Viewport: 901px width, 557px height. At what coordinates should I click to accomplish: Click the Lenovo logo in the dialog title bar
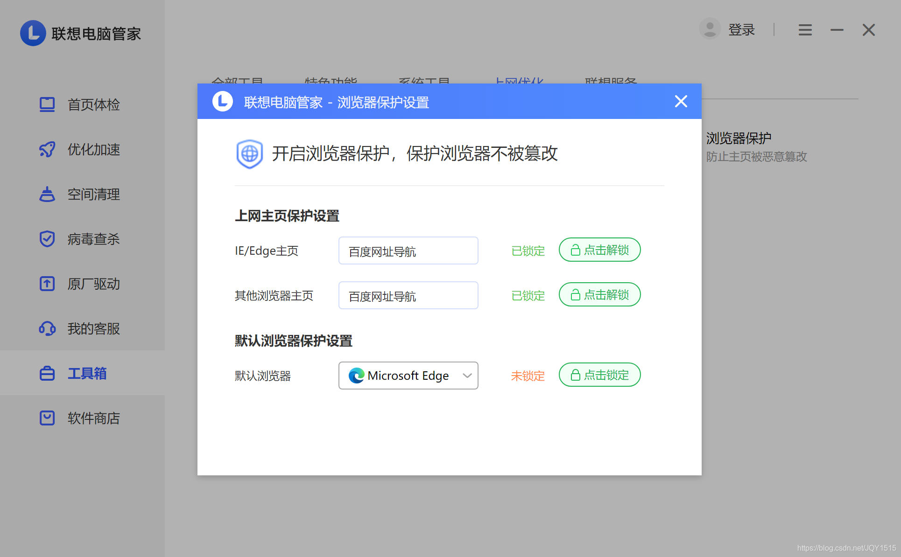(223, 101)
